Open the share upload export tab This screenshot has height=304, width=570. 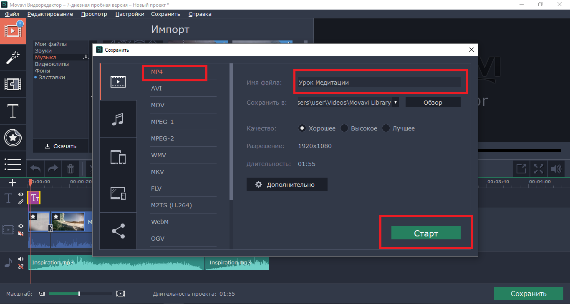118,231
